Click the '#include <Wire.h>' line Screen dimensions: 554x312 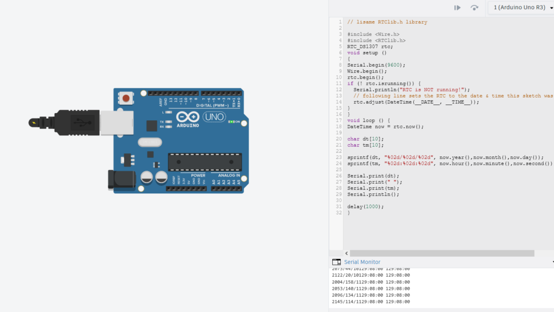click(373, 34)
